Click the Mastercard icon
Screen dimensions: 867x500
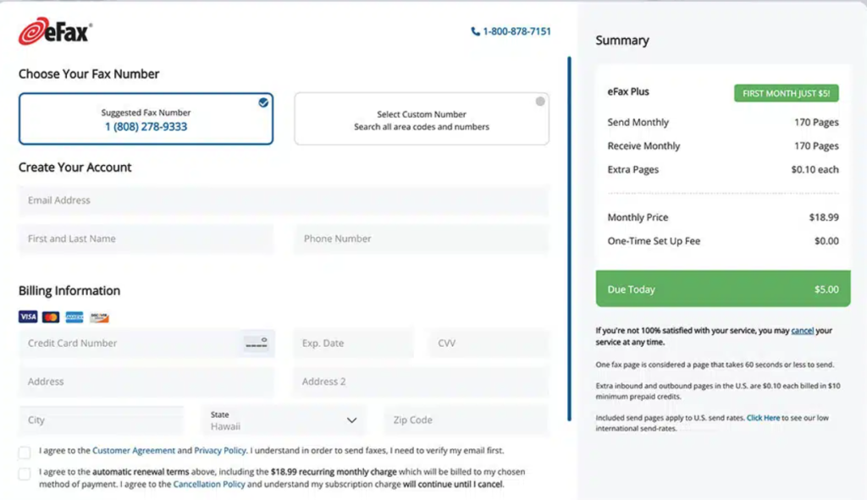[52, 316]
